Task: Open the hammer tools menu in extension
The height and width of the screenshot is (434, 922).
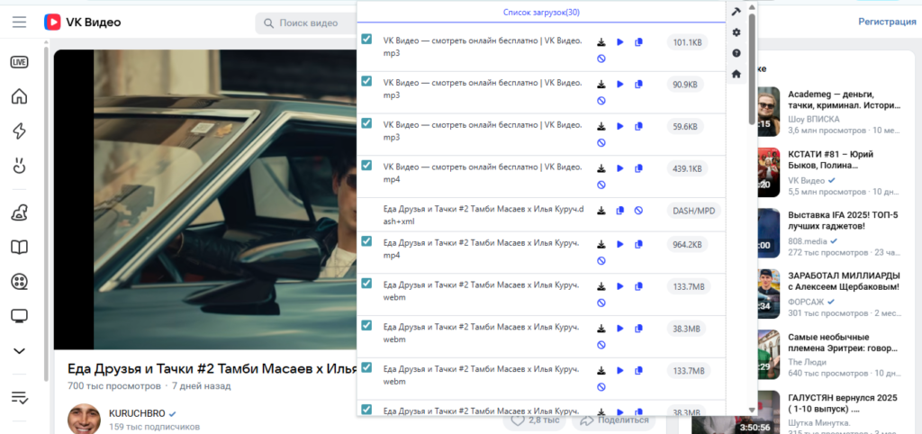Action: coord(737,12)
